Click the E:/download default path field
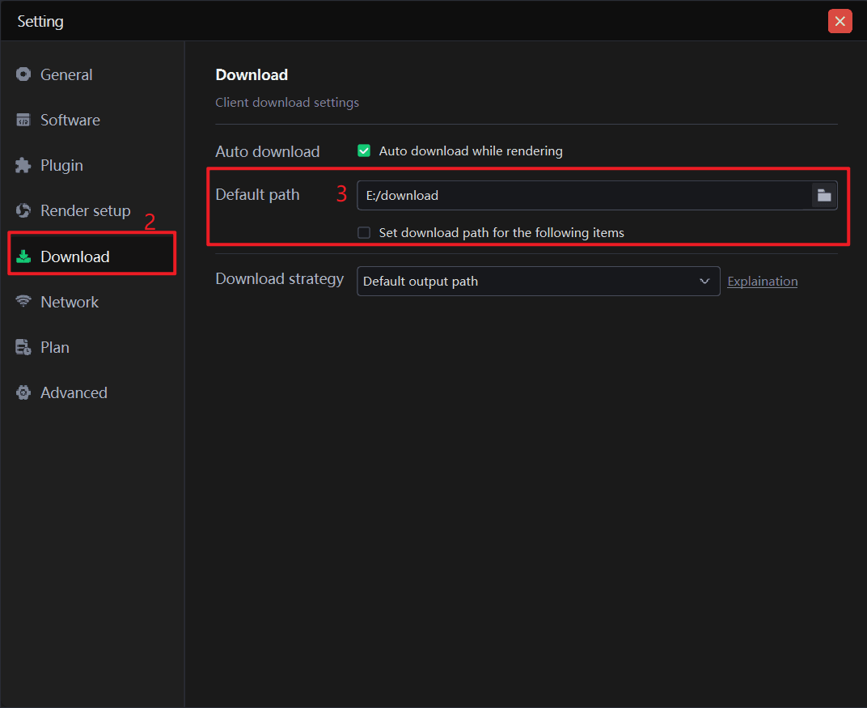 coord(582,195)
